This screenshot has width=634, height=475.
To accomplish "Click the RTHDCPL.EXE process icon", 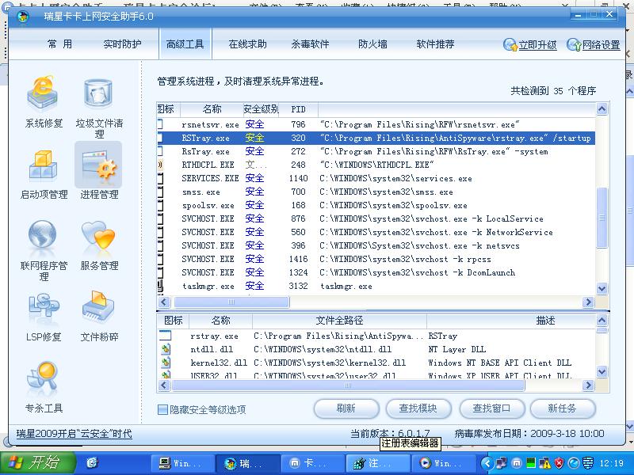I will (161, 165).
